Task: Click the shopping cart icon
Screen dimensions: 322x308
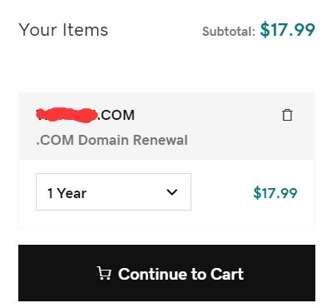Action: coord(104,273)
